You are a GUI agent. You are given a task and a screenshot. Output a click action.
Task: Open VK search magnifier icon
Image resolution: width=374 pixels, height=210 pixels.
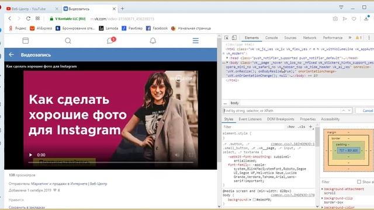click(x=68, y=41)
